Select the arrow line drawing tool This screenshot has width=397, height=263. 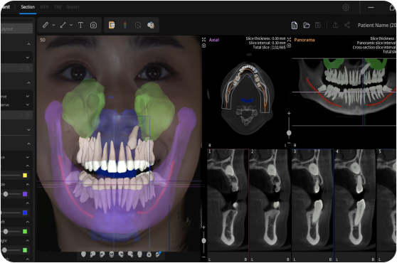[63, 25]
